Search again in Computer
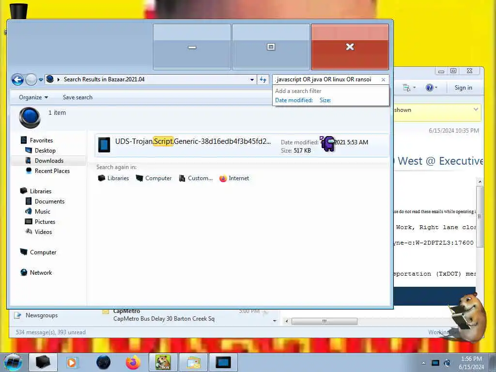Image resolution: width=496 pixels, height=372 pixels. coord(154,178)
